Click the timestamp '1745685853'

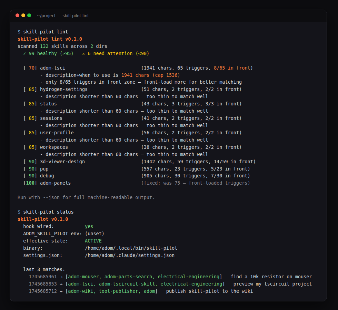43,284
